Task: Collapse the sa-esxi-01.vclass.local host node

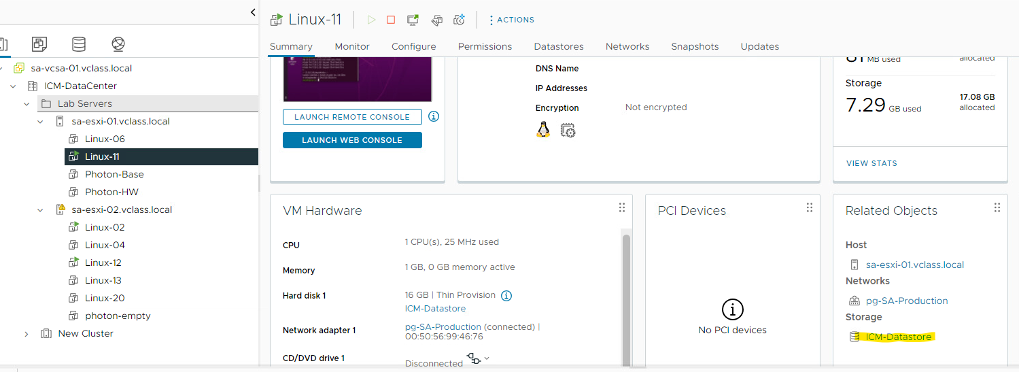Action: [40, 121]
